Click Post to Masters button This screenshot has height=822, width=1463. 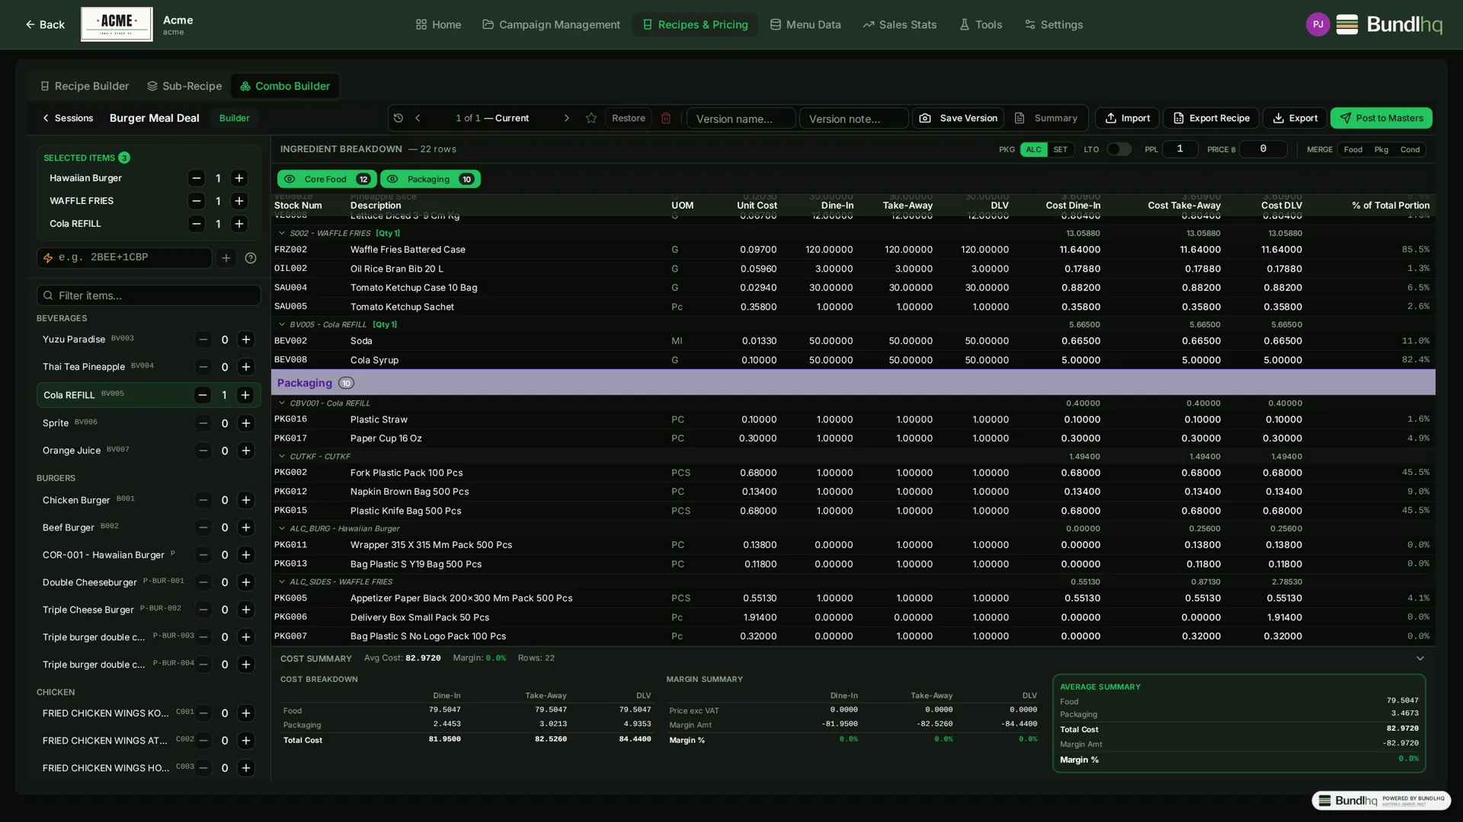[1381, 118]
